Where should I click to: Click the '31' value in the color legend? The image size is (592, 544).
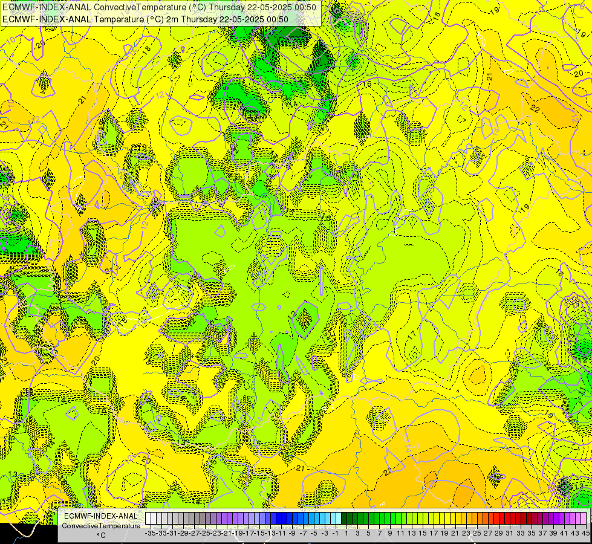[510, 534]
